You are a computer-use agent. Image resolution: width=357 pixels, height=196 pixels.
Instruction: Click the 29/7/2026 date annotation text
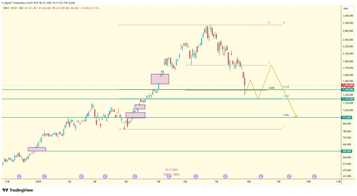(x=172, y=170)
